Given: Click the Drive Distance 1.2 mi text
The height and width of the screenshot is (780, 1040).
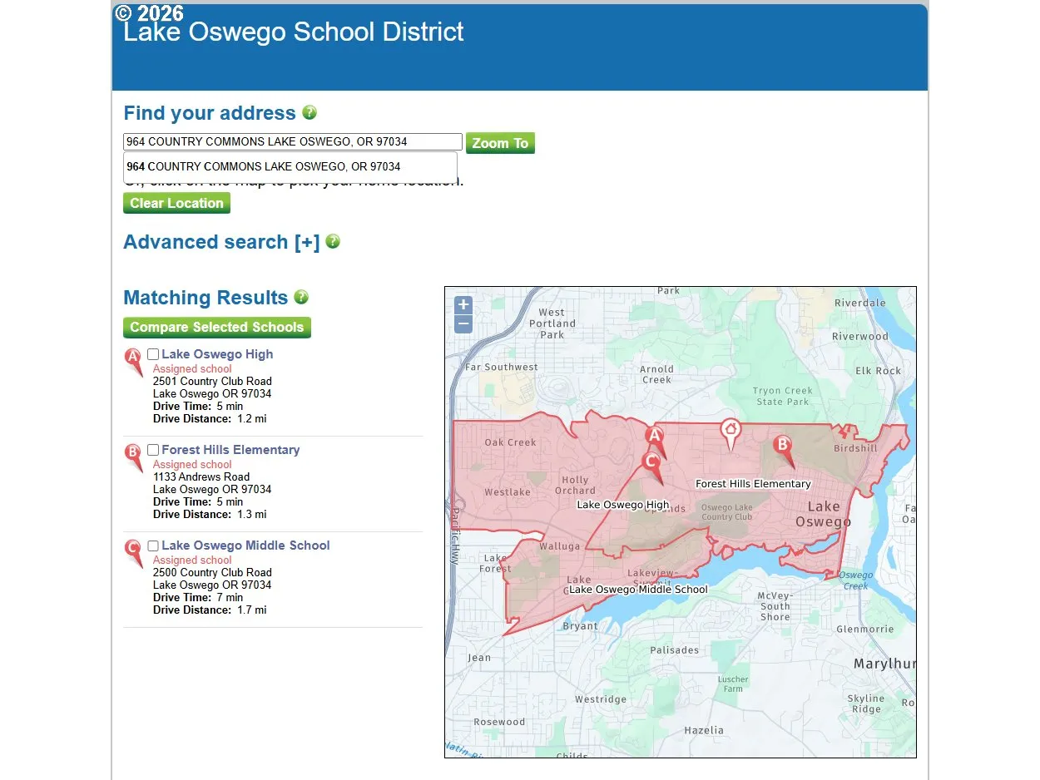Looking at the screenshot, I should tap(210, 418).
